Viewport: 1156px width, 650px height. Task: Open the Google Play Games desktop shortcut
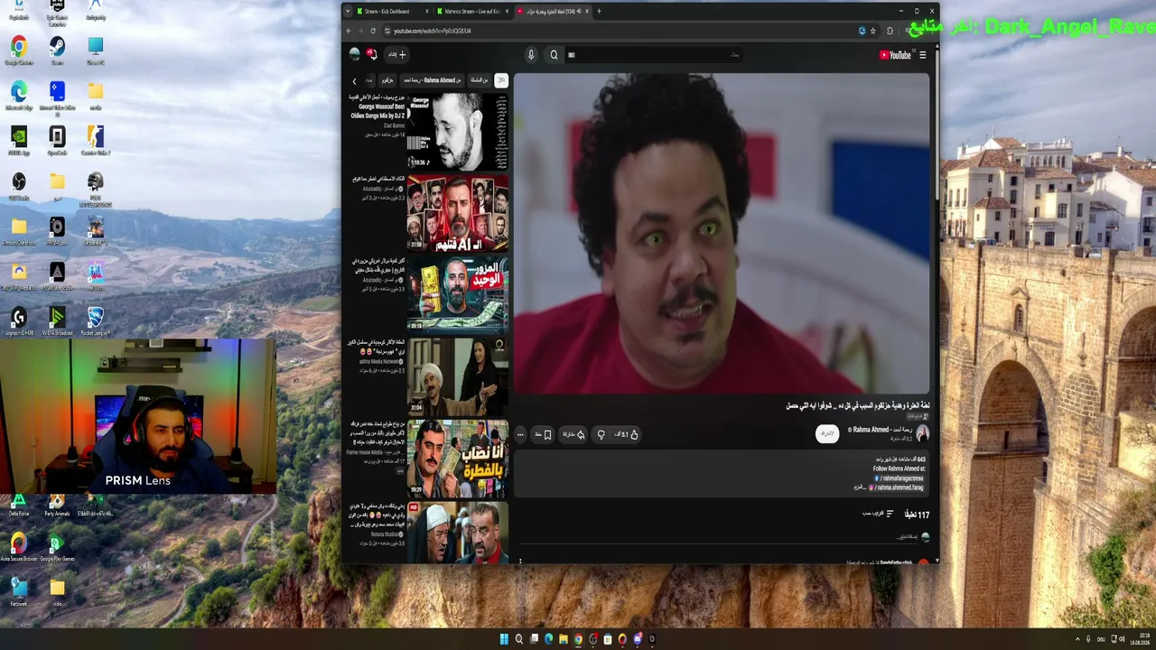pyautogui.click(x=56, y=547)
